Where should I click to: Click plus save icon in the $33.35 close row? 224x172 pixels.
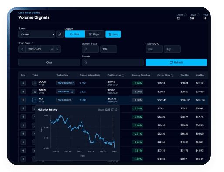[x=23, y=151]
